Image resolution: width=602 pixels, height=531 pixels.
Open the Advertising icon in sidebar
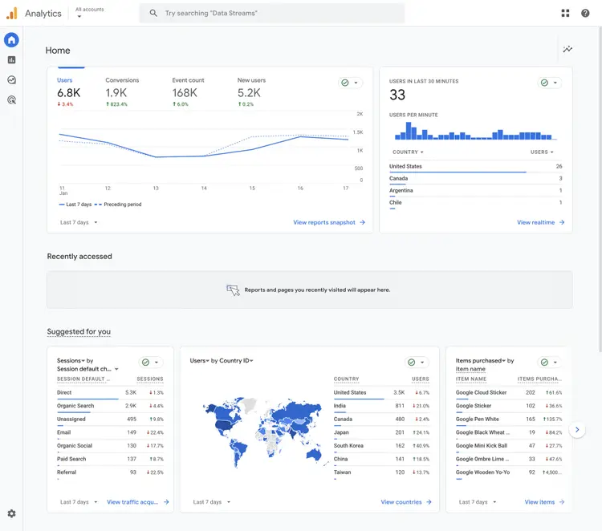[x=11, y=100]
